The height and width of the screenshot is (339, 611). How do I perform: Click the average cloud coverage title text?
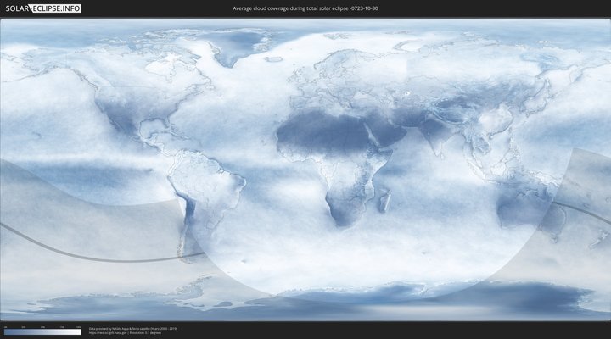tap(305, 8)
